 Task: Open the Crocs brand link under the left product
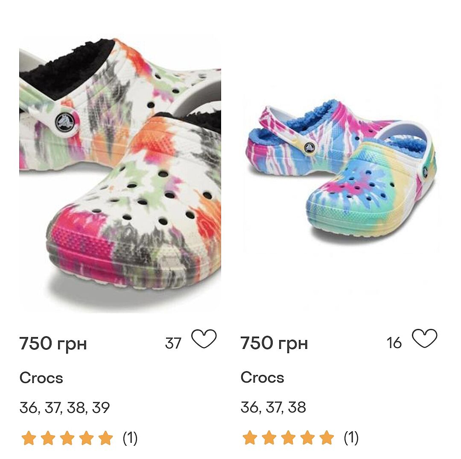41,378
